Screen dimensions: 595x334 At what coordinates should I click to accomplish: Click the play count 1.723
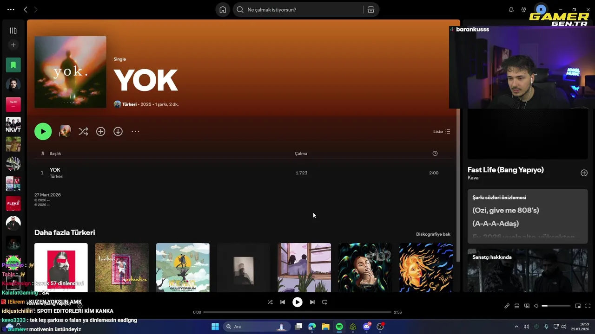pos(301,173)
